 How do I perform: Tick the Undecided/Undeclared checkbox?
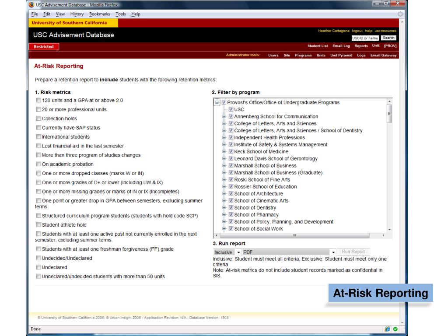coord(38,258)
